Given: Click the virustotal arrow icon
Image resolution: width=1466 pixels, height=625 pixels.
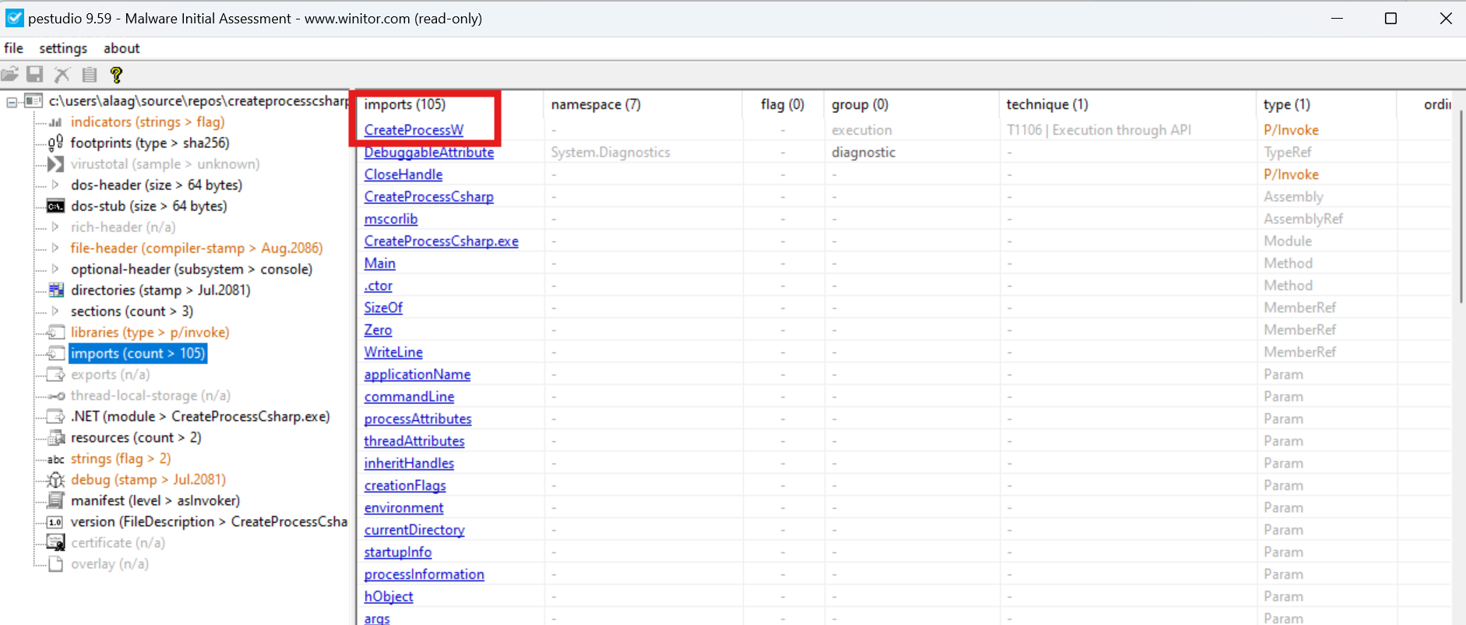Looking at the screenshot, I should coord(55,164).
